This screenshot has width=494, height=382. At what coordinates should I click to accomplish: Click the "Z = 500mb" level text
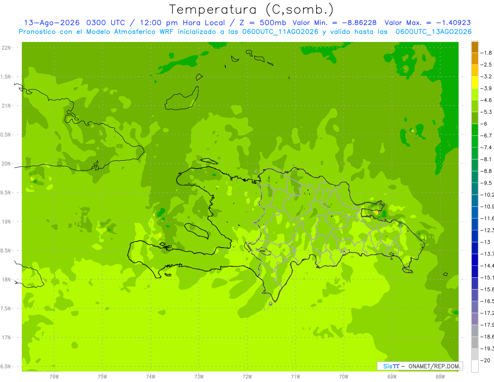click(x=262, y=23)
